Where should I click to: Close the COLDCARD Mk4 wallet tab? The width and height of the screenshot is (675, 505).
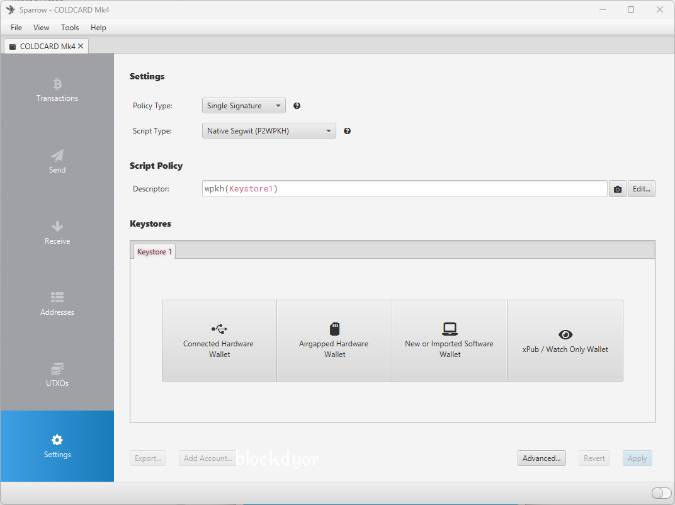pyautogui.click(x=81, y=46)
